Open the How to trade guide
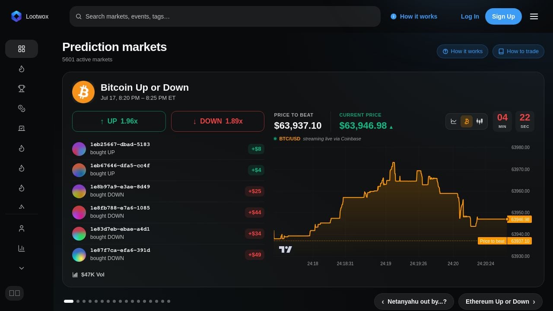The width and height of the screenshot is (553, 311). pos(518,51)
